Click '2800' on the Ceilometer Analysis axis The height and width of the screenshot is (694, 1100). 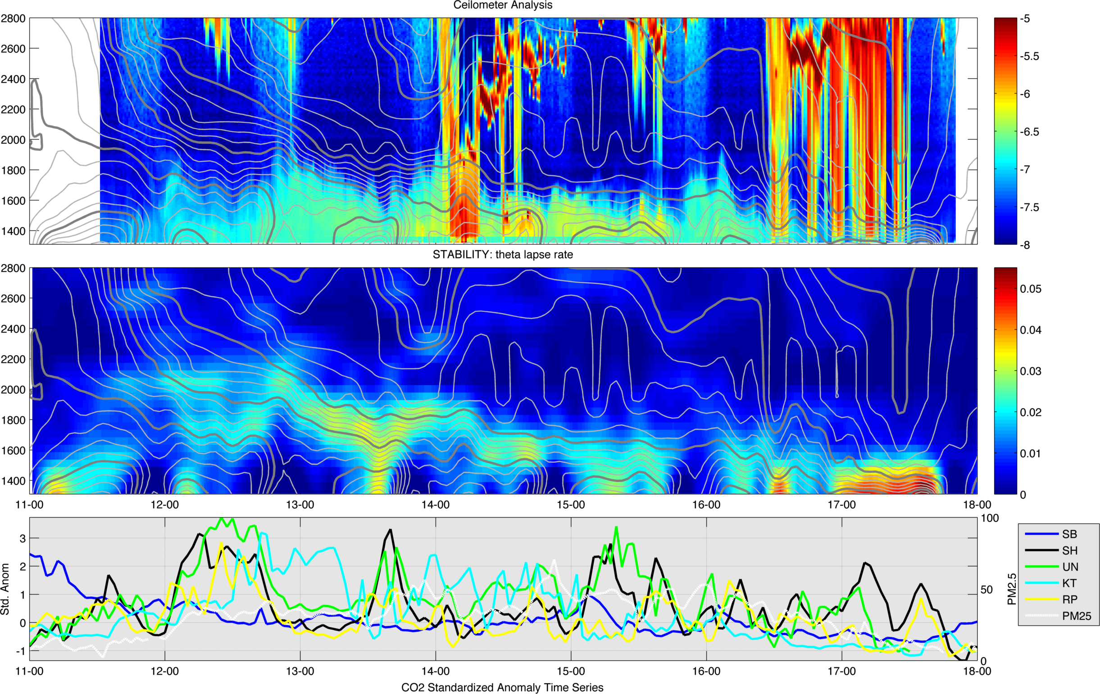click(x=13, y=18)
